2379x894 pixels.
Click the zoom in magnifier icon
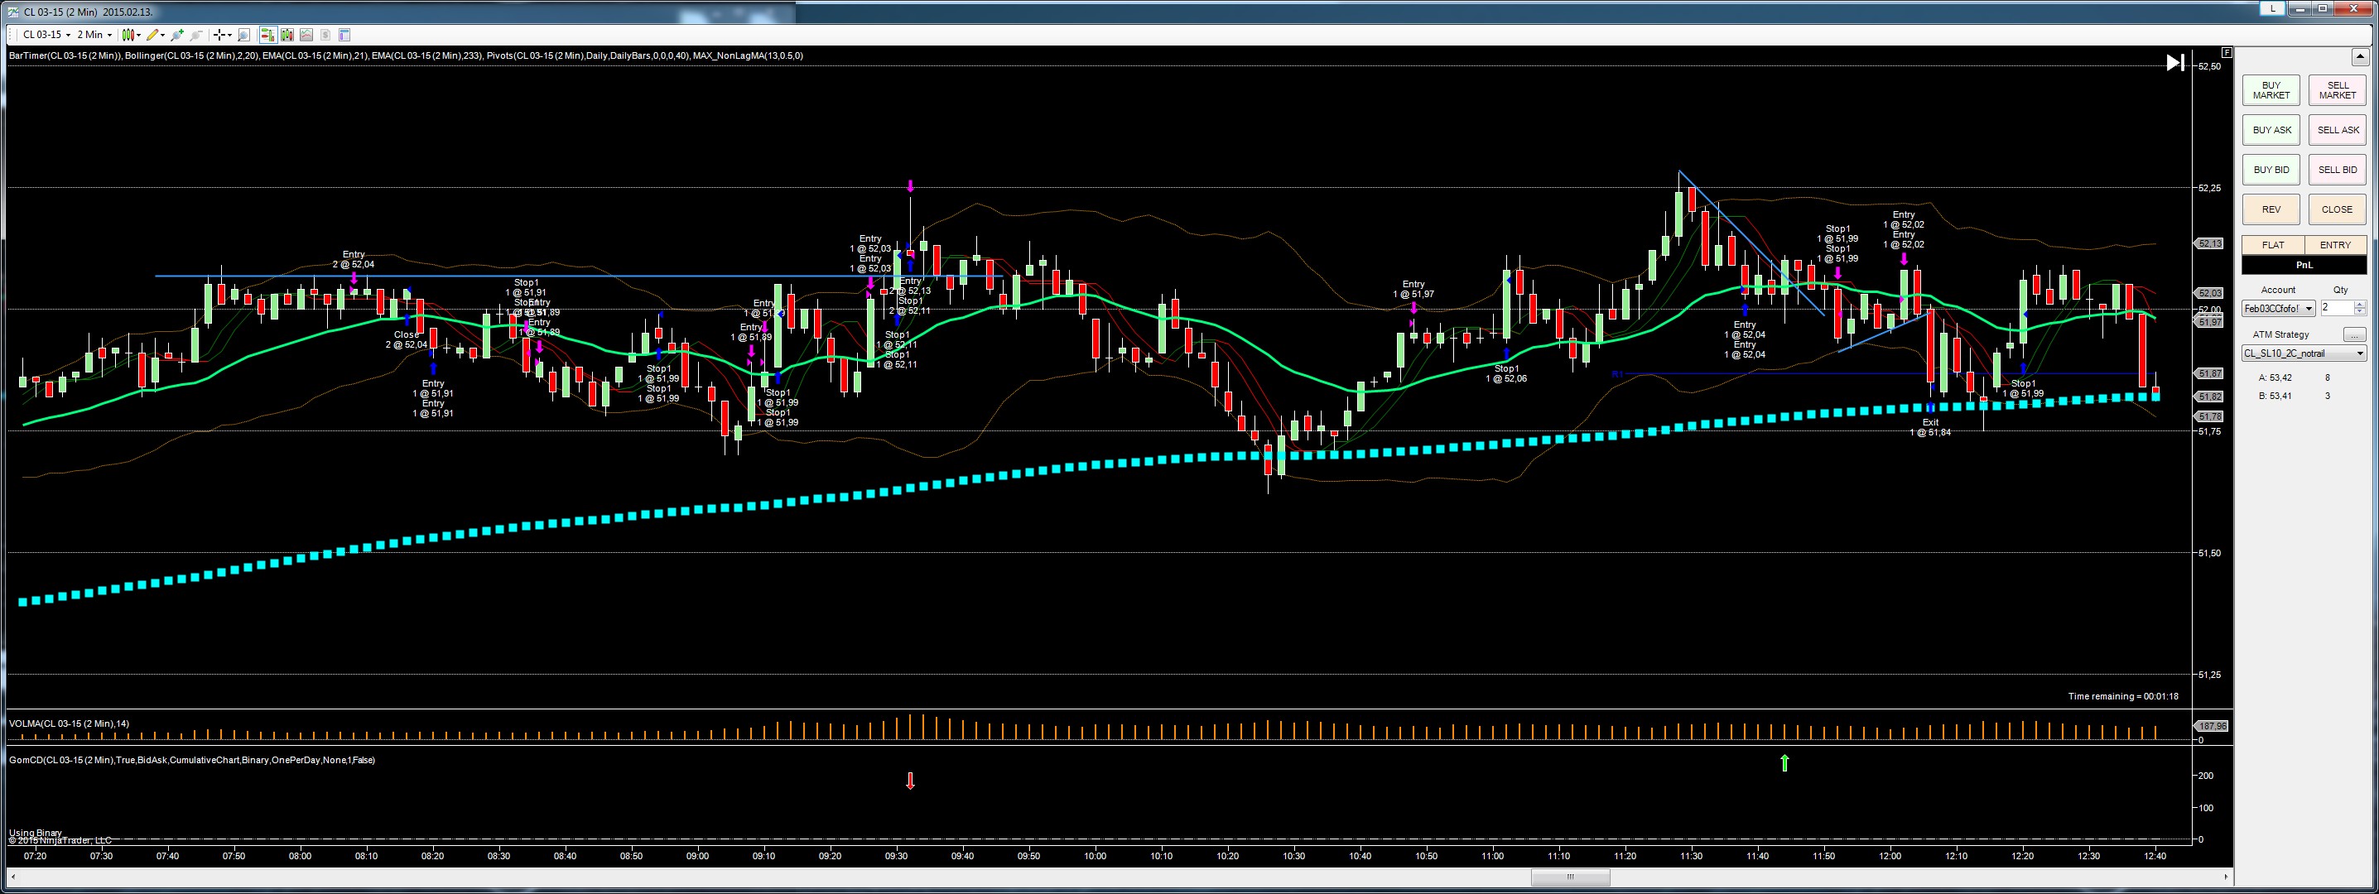(x=176, y=35)
